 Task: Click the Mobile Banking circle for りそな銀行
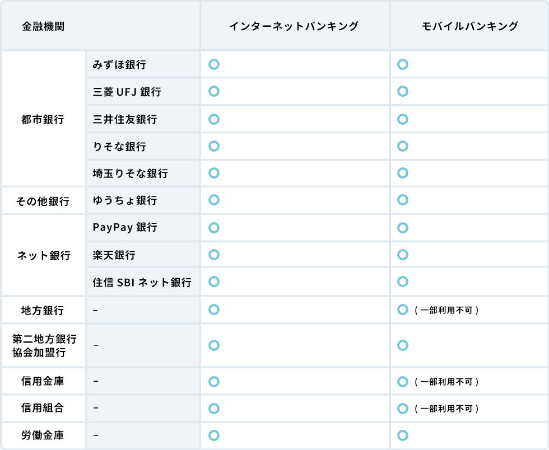coord(402,146)
